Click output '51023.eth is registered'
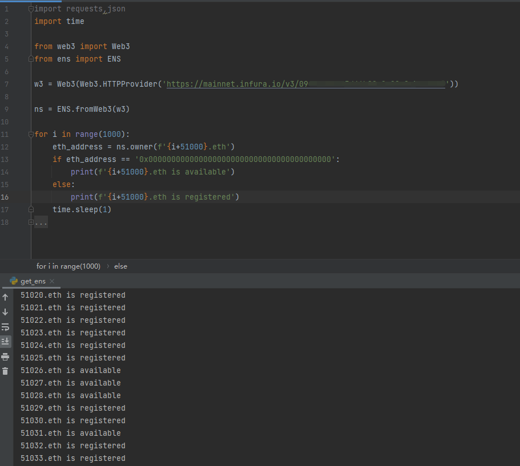 pyautogui.click(x=73, y=333)
